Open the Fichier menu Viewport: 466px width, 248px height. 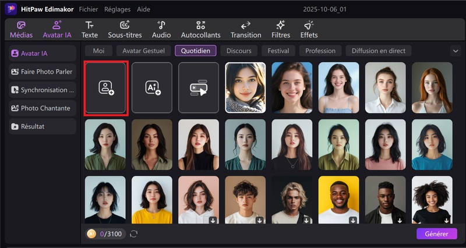89,9
